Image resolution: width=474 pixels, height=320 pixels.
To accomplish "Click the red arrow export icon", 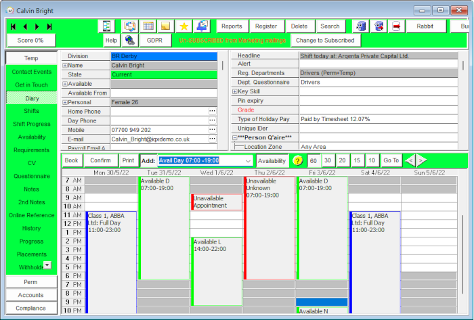I will (396, 26).
